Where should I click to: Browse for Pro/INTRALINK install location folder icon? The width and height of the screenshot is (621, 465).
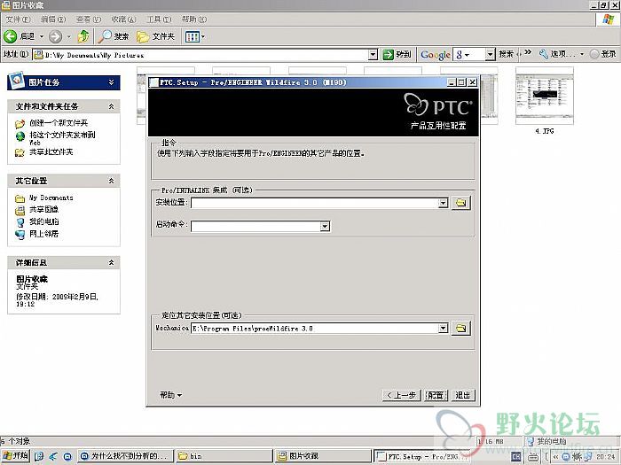click(x=460, y=203)
